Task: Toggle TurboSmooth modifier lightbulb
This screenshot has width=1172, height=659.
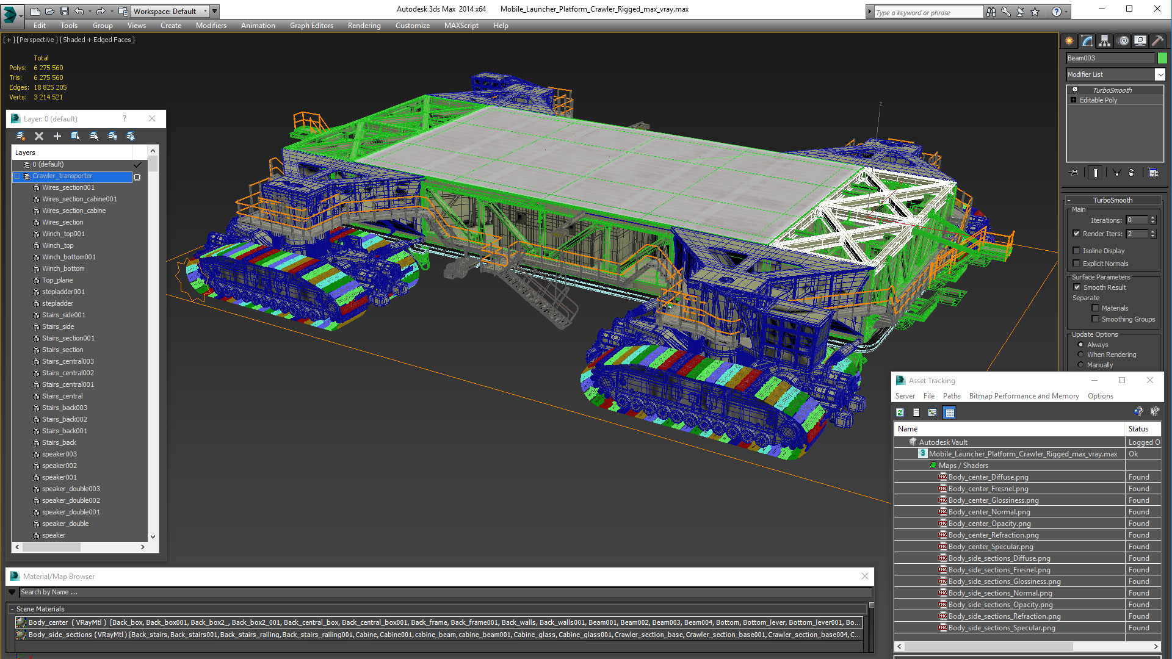Action: pos(1075,90)
